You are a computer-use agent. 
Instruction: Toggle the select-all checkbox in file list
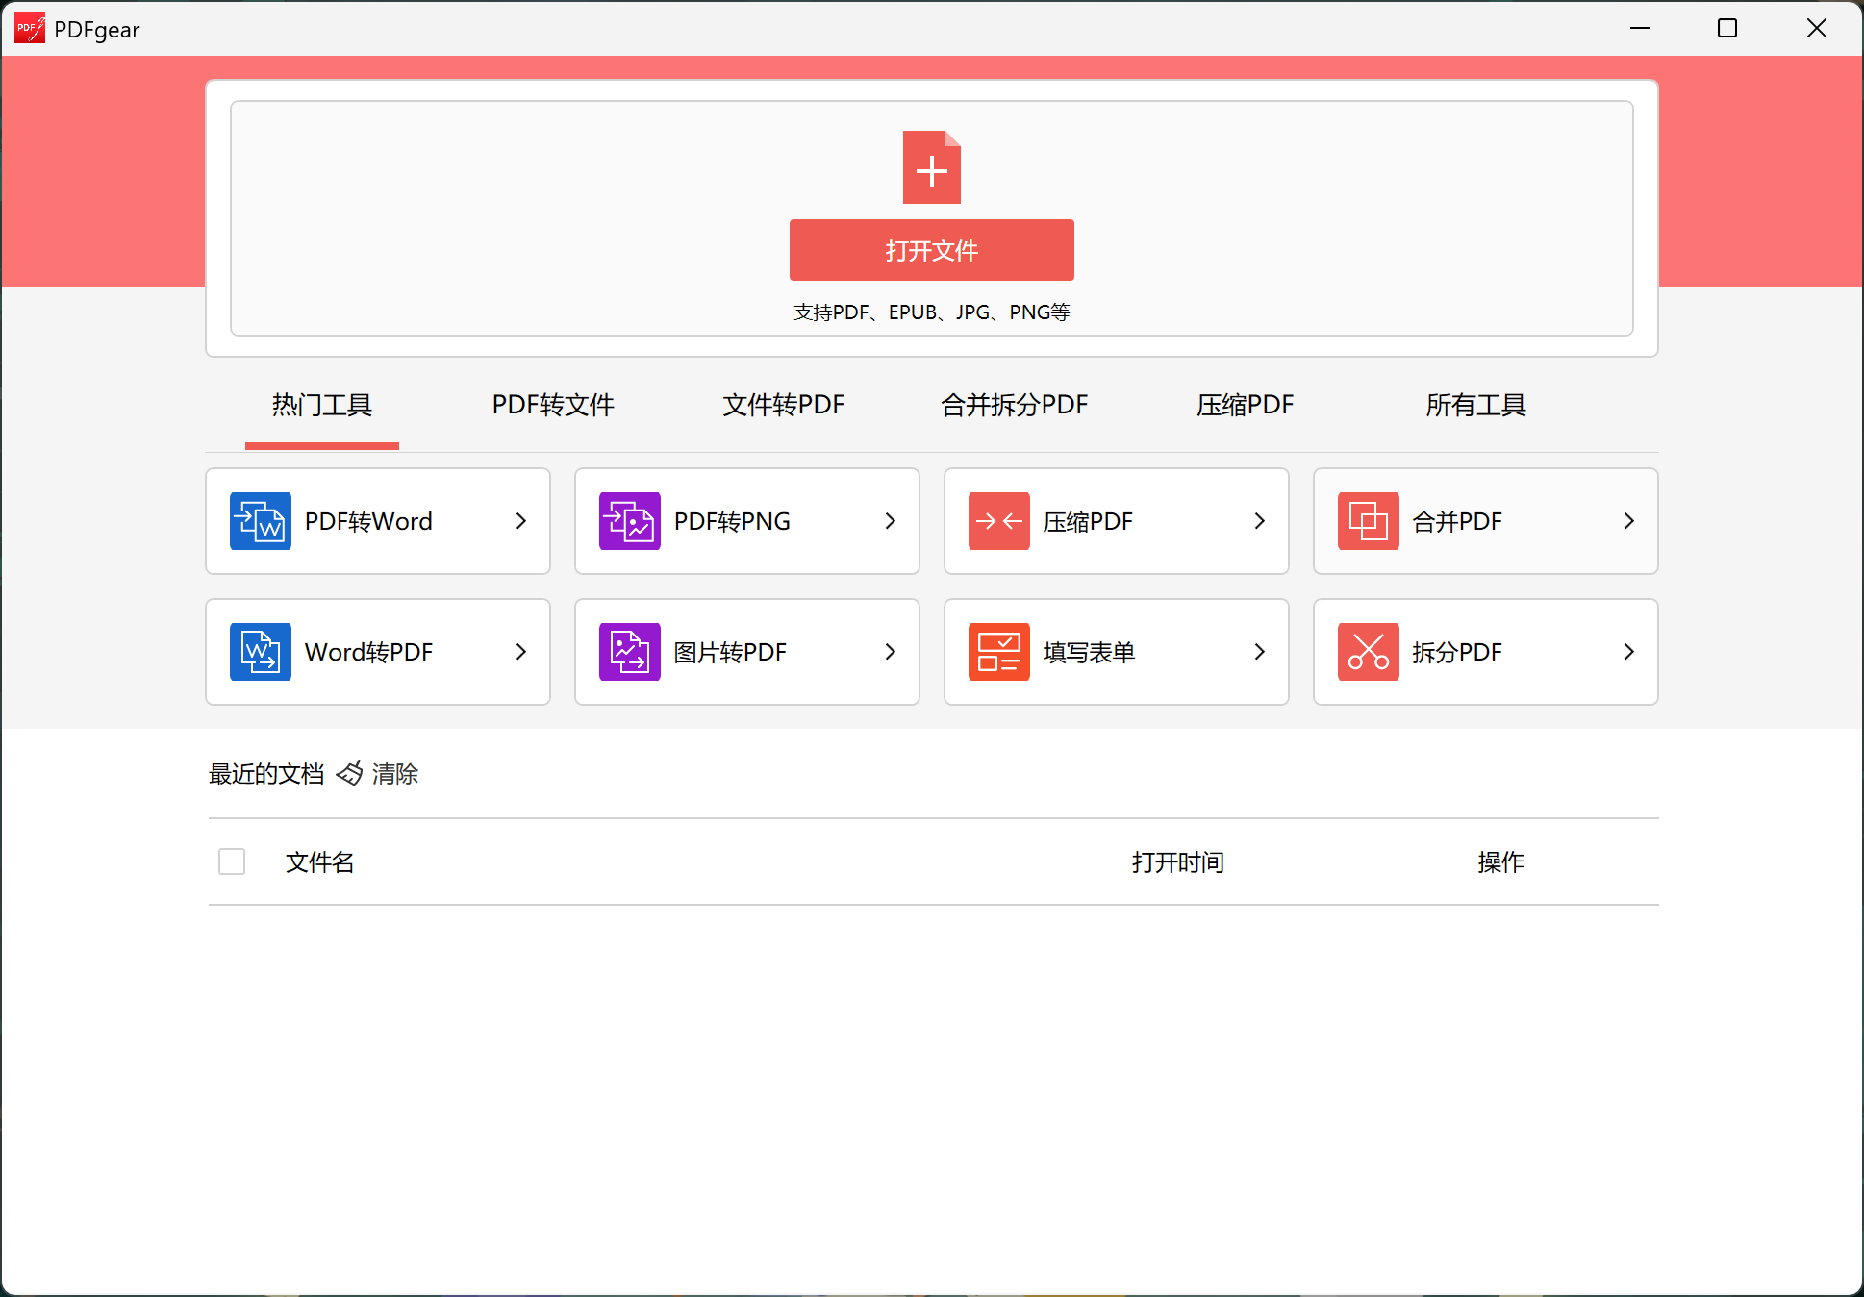(x=231, y=861)
